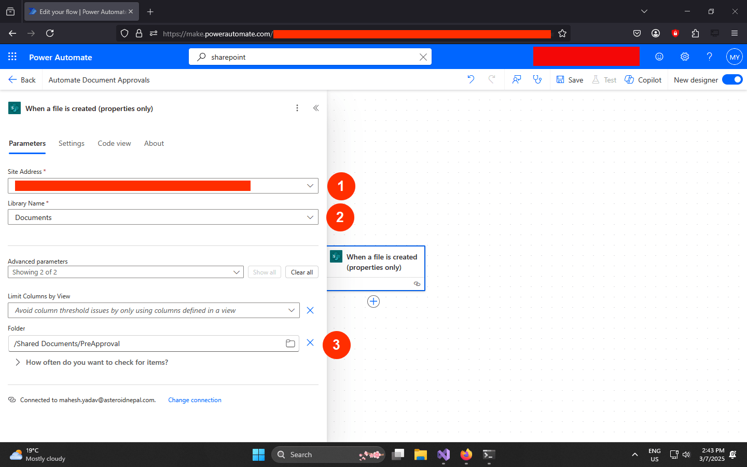Open the weather widget showing 19°C
The image size is (747, 467).
[x=38, y=455]
